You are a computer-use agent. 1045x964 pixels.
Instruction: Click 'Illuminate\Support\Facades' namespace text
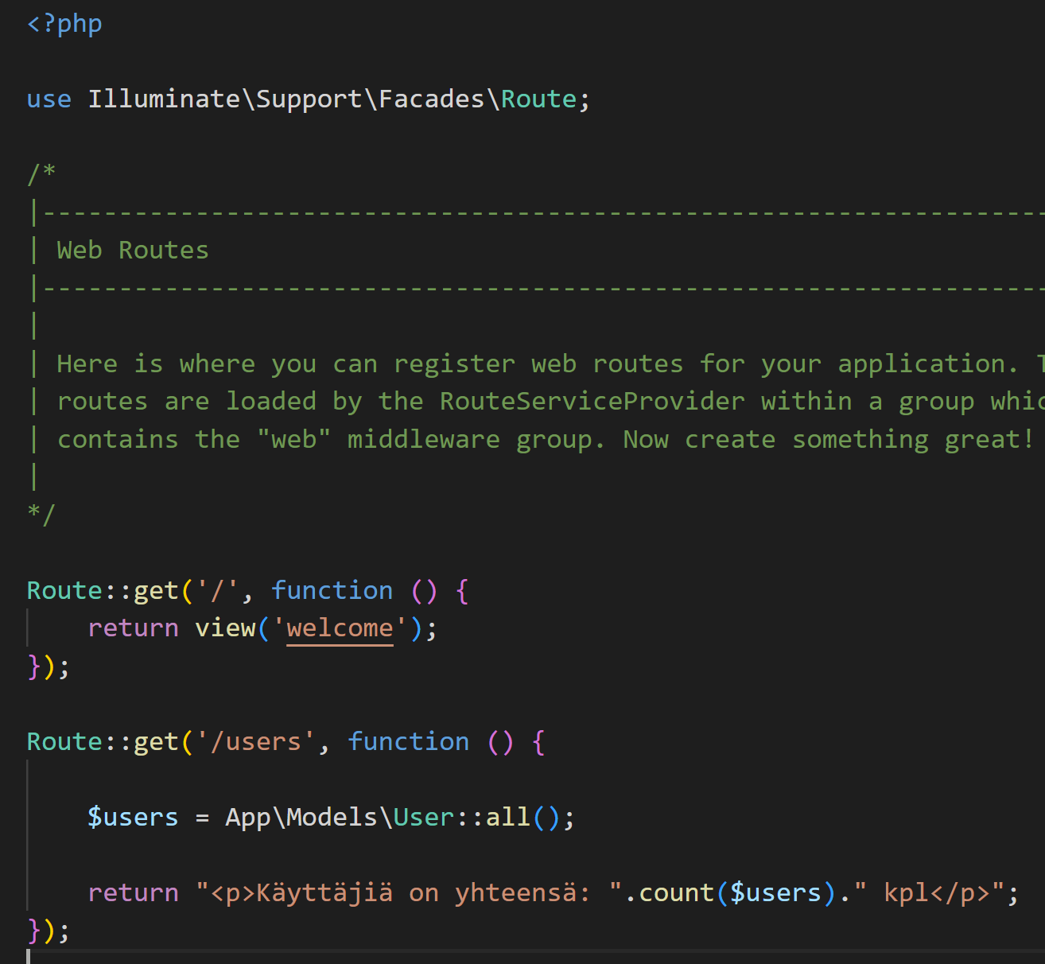(x=286, y=99)
